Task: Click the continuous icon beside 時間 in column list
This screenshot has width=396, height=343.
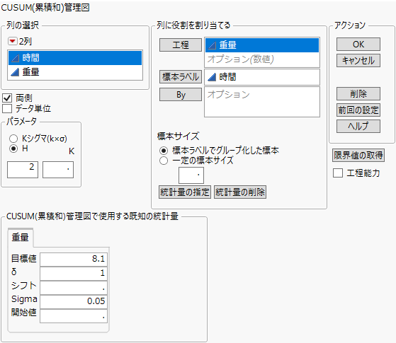Action: tap(15, 58)
